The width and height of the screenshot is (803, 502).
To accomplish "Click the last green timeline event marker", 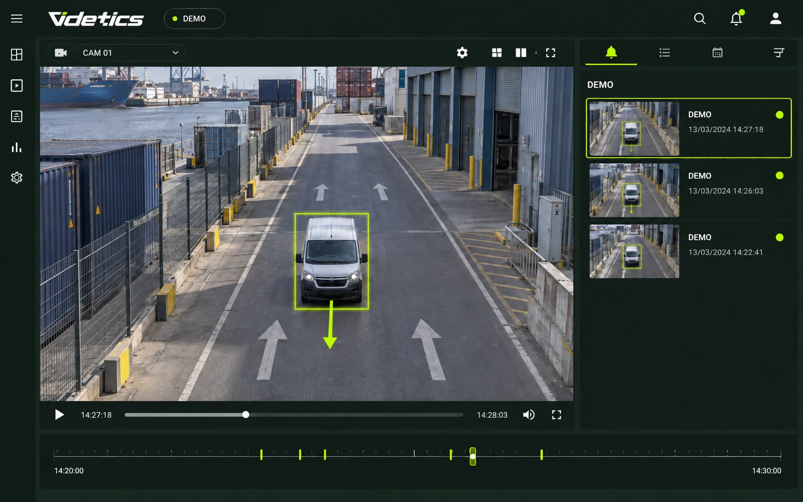I will pos(541,454).
